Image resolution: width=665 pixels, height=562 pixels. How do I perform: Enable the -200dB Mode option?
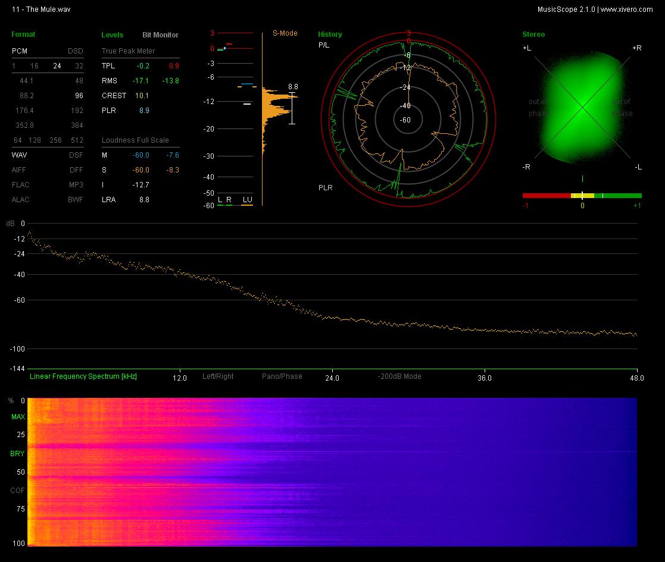tap(399, 376)
